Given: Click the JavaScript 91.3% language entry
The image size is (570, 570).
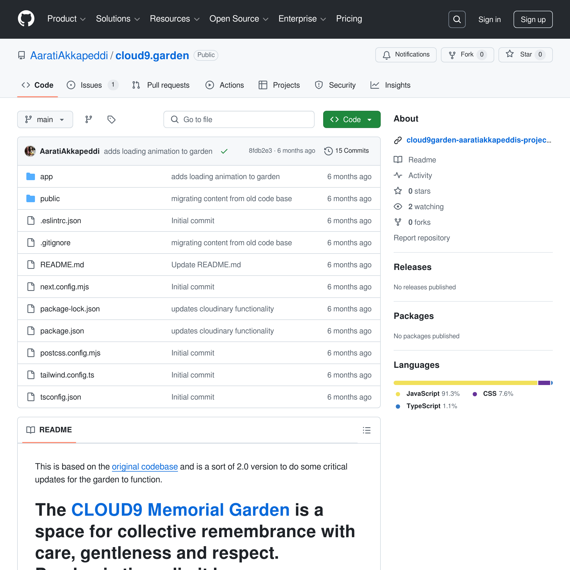Looking at the screenshot, I should 427,394.
